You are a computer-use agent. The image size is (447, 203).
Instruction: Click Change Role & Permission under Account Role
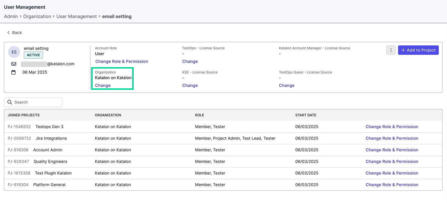[121, 61]
